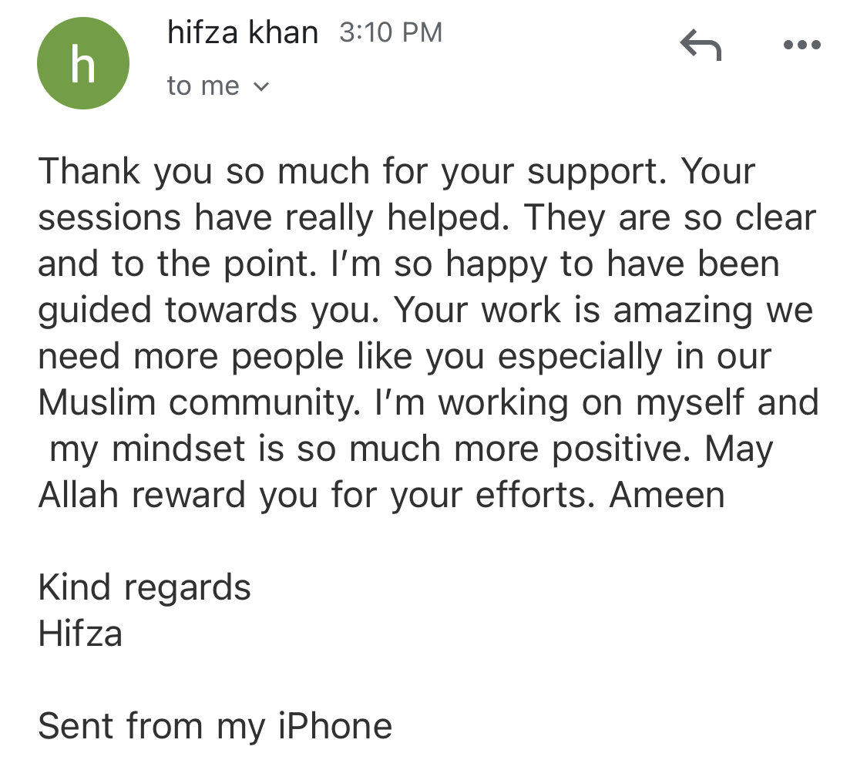
Task: Expand recipient details chevron next to 'to me'
Action: (260, 86)
